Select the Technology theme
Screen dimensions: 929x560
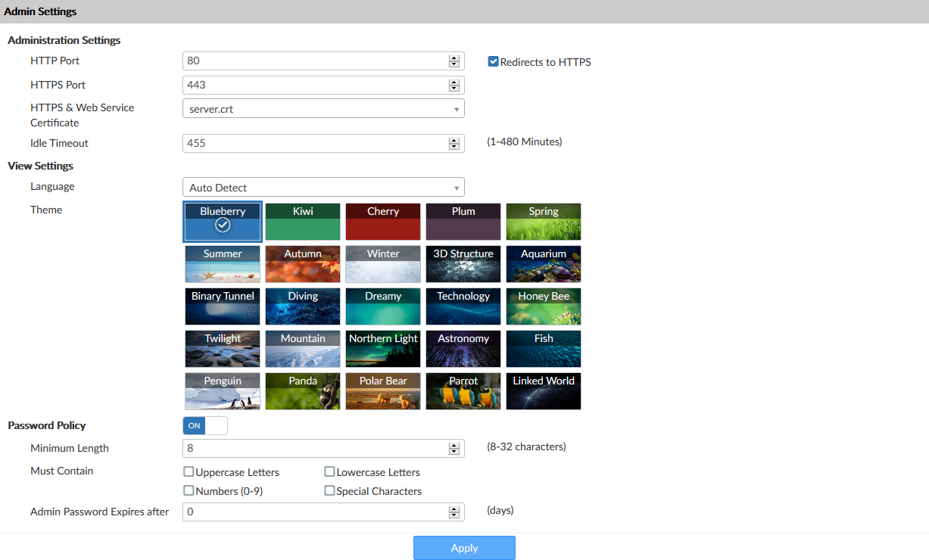(x=463, y=306)
